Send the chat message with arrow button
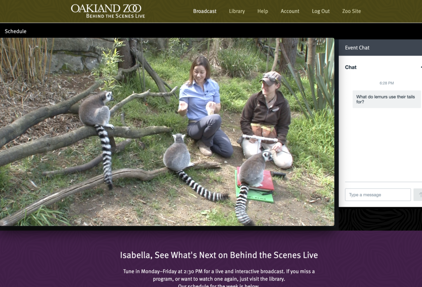 418,195
